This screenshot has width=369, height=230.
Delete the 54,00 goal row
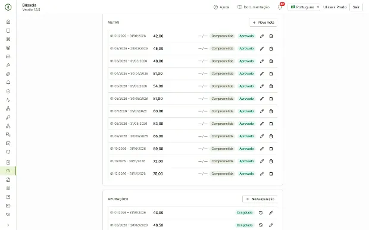(x=271, y=86)
